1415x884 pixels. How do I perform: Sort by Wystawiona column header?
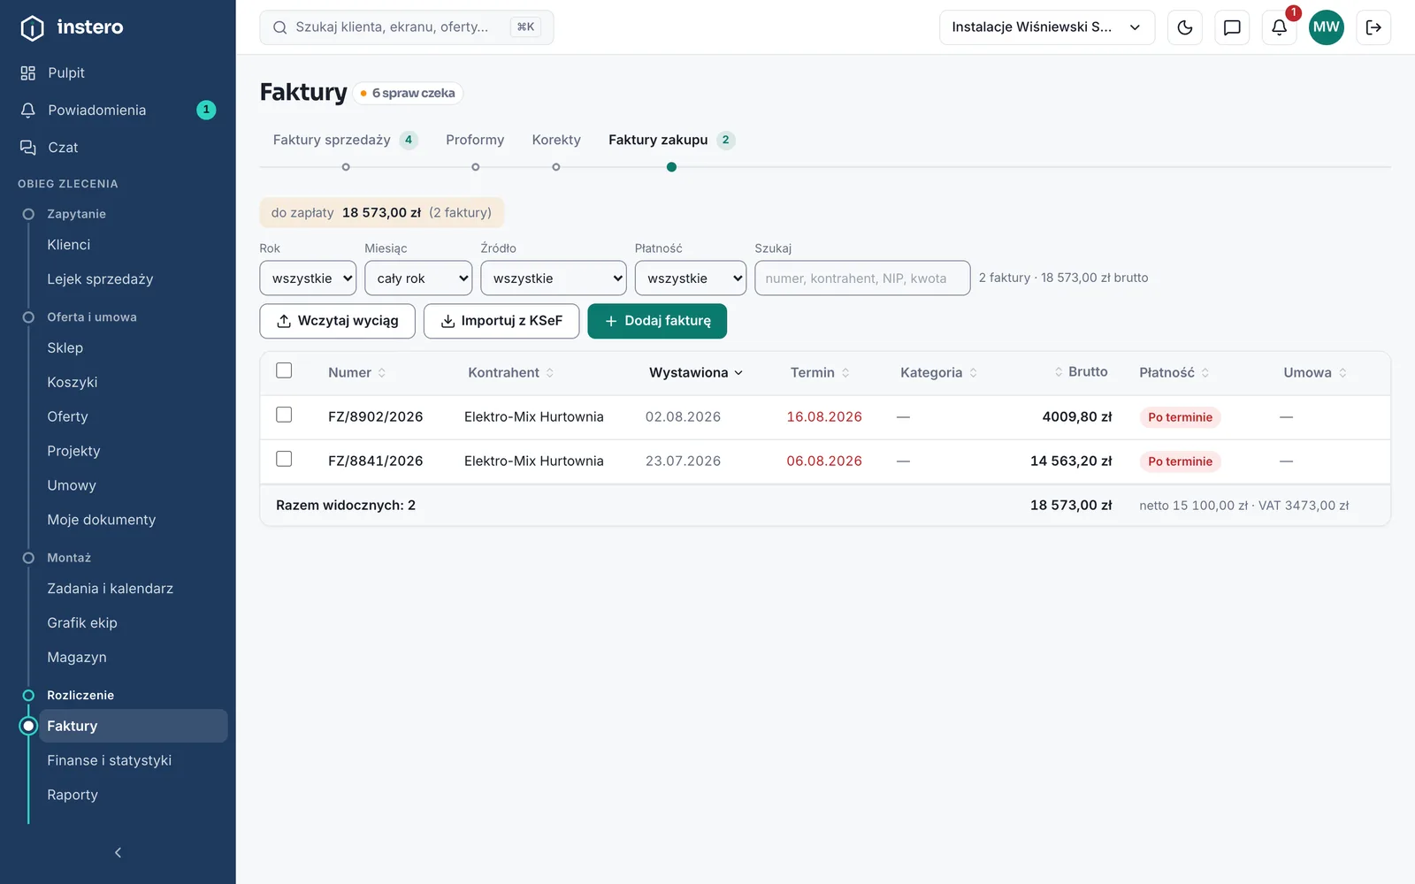[x=696, y=372]
